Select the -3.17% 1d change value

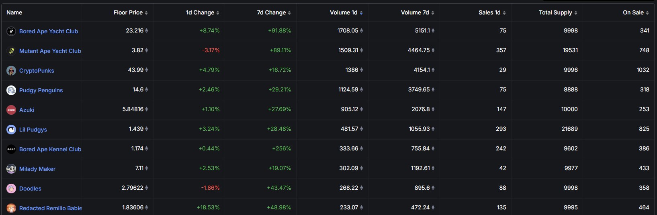click(211, 50)
